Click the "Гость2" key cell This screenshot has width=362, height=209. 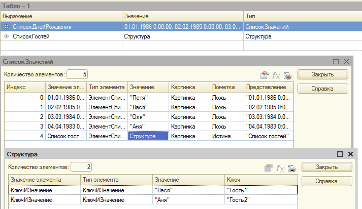261,200
